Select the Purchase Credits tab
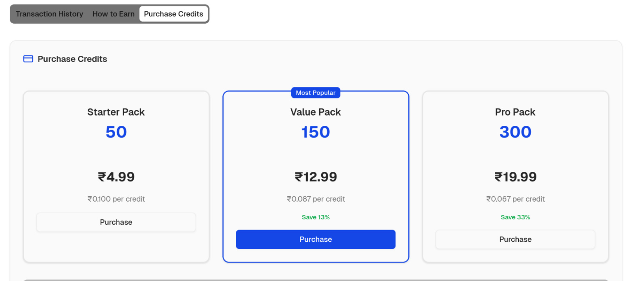Viewport: 627px width, 281px height. point(173,14)
